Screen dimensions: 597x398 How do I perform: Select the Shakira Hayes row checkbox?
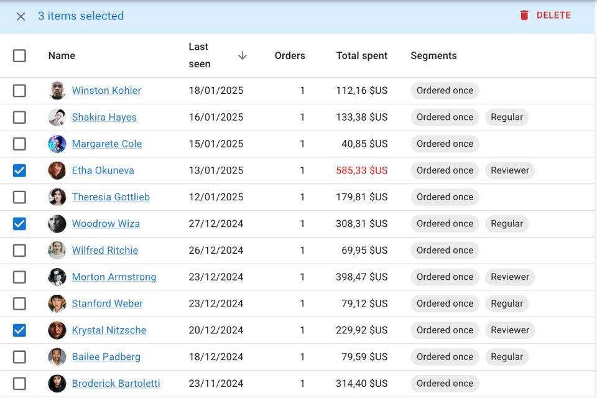coord(20,118)
